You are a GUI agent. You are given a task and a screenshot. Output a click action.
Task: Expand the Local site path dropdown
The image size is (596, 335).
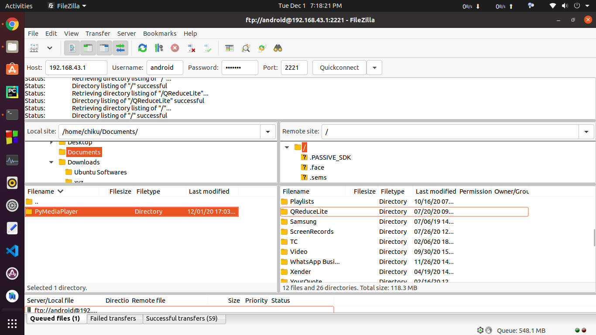(x=267, y=132)
